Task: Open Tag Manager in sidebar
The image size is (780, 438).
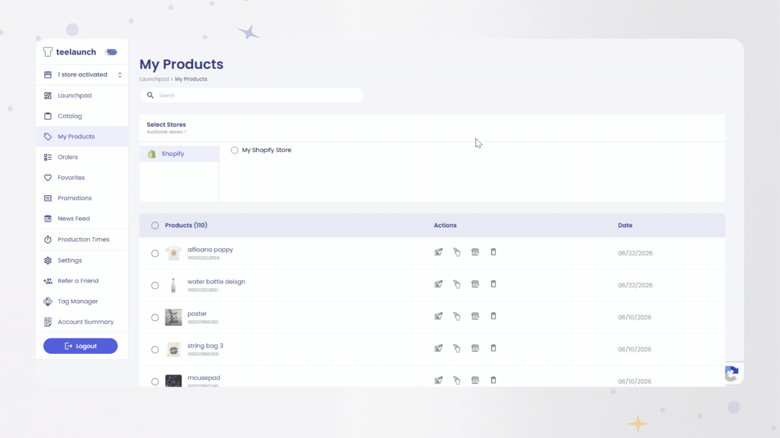Action: pos(82,301)
